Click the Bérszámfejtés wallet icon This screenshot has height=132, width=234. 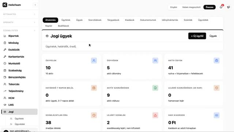coord(5,77)
